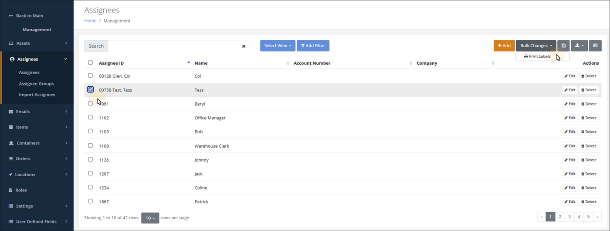Open the Bulk Changes dropdown
This screenshot has width=610, height=231.
pos(536,46)
